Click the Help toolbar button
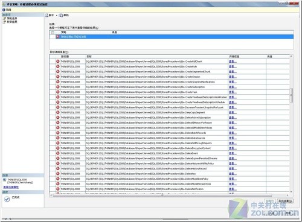This screenshot has height=222, width=302. click(x=64, y=15)
